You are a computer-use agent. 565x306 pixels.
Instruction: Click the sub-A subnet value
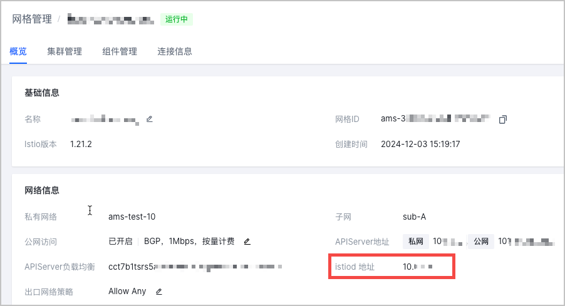(x=415, y=217)
